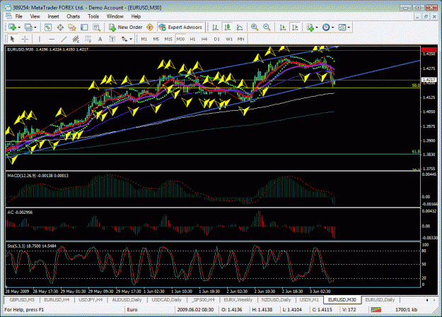Viewport: 442px width, 317px height.
Task: Toggle chart shift icon
Action: (295, 28)
